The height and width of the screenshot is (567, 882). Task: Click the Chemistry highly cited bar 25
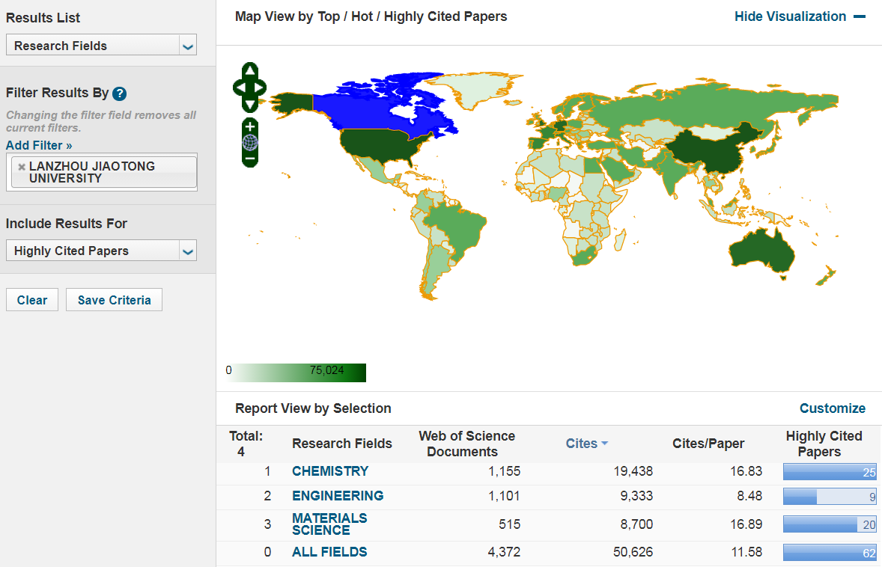click(830, 472)
